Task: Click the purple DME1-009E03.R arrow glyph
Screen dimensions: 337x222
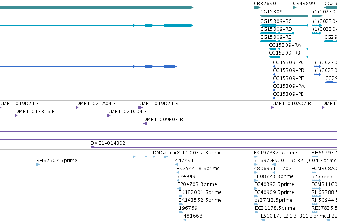Action: point(145,123)
